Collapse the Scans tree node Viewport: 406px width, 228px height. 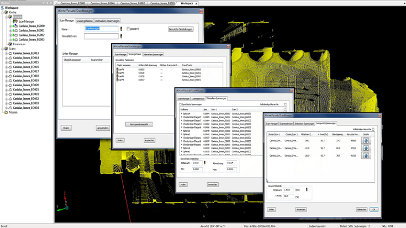[x=3, y=49]
